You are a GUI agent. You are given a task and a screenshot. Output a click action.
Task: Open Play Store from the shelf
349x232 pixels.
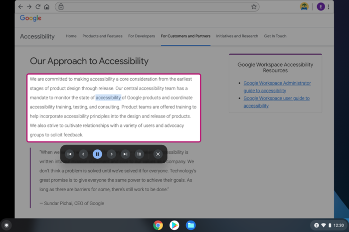click(174, 226)
